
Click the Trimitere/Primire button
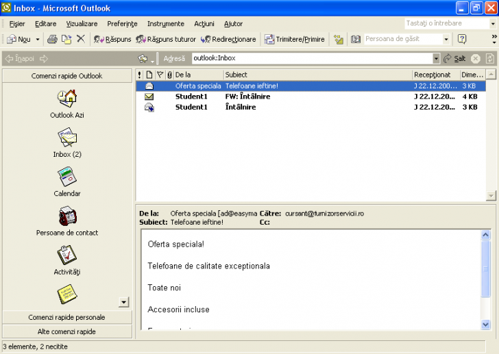tap(295, 40)
